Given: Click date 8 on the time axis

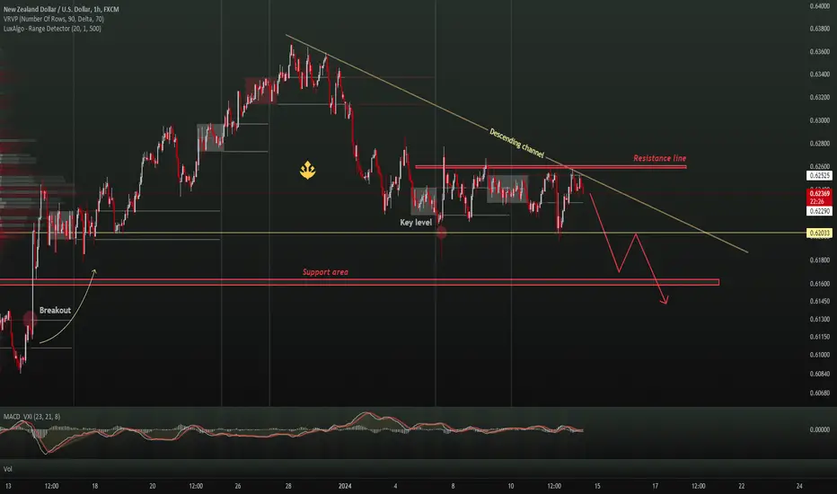Looking at the screenshot, I should click(454, 486).
